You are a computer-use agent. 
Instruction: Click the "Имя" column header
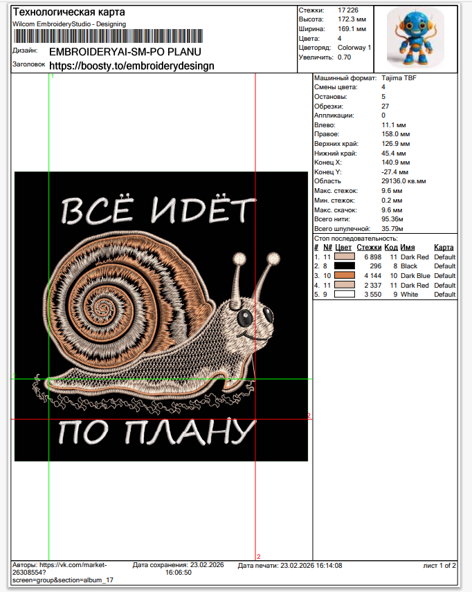pos(407,247)
